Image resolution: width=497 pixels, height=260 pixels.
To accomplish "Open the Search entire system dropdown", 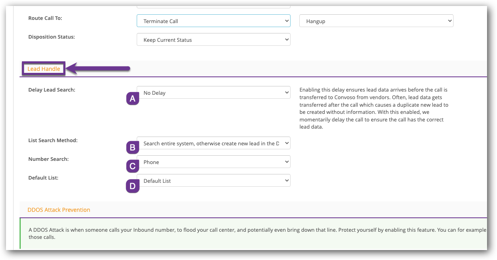I will pyautogui.click(x=213, y=143).
